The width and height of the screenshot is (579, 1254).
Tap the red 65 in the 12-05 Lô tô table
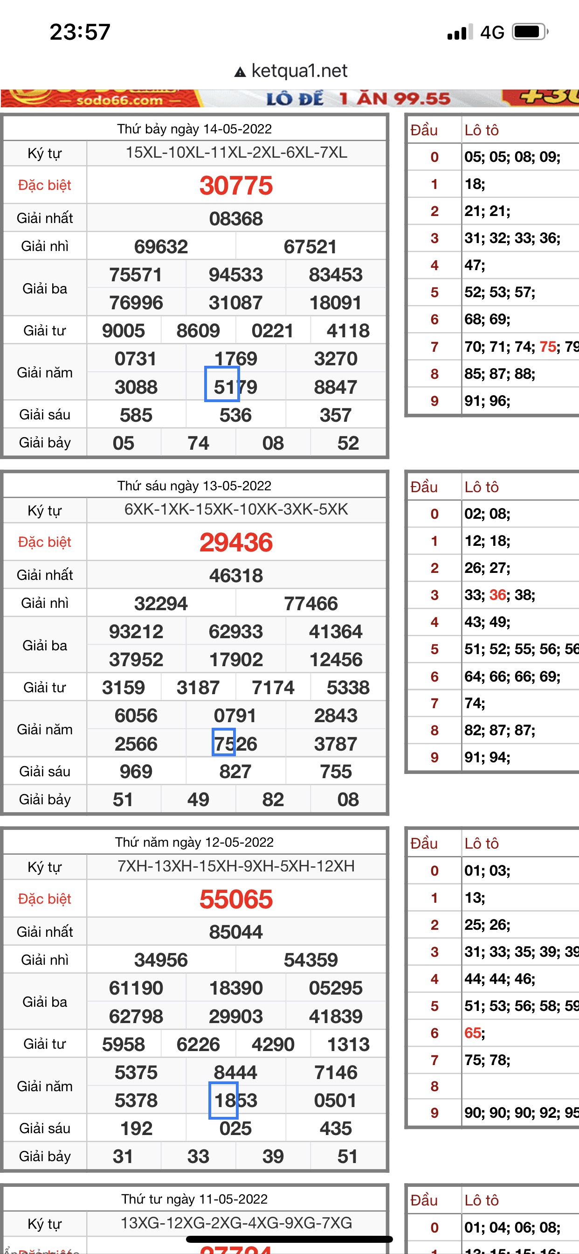(x=473, y=1033)
